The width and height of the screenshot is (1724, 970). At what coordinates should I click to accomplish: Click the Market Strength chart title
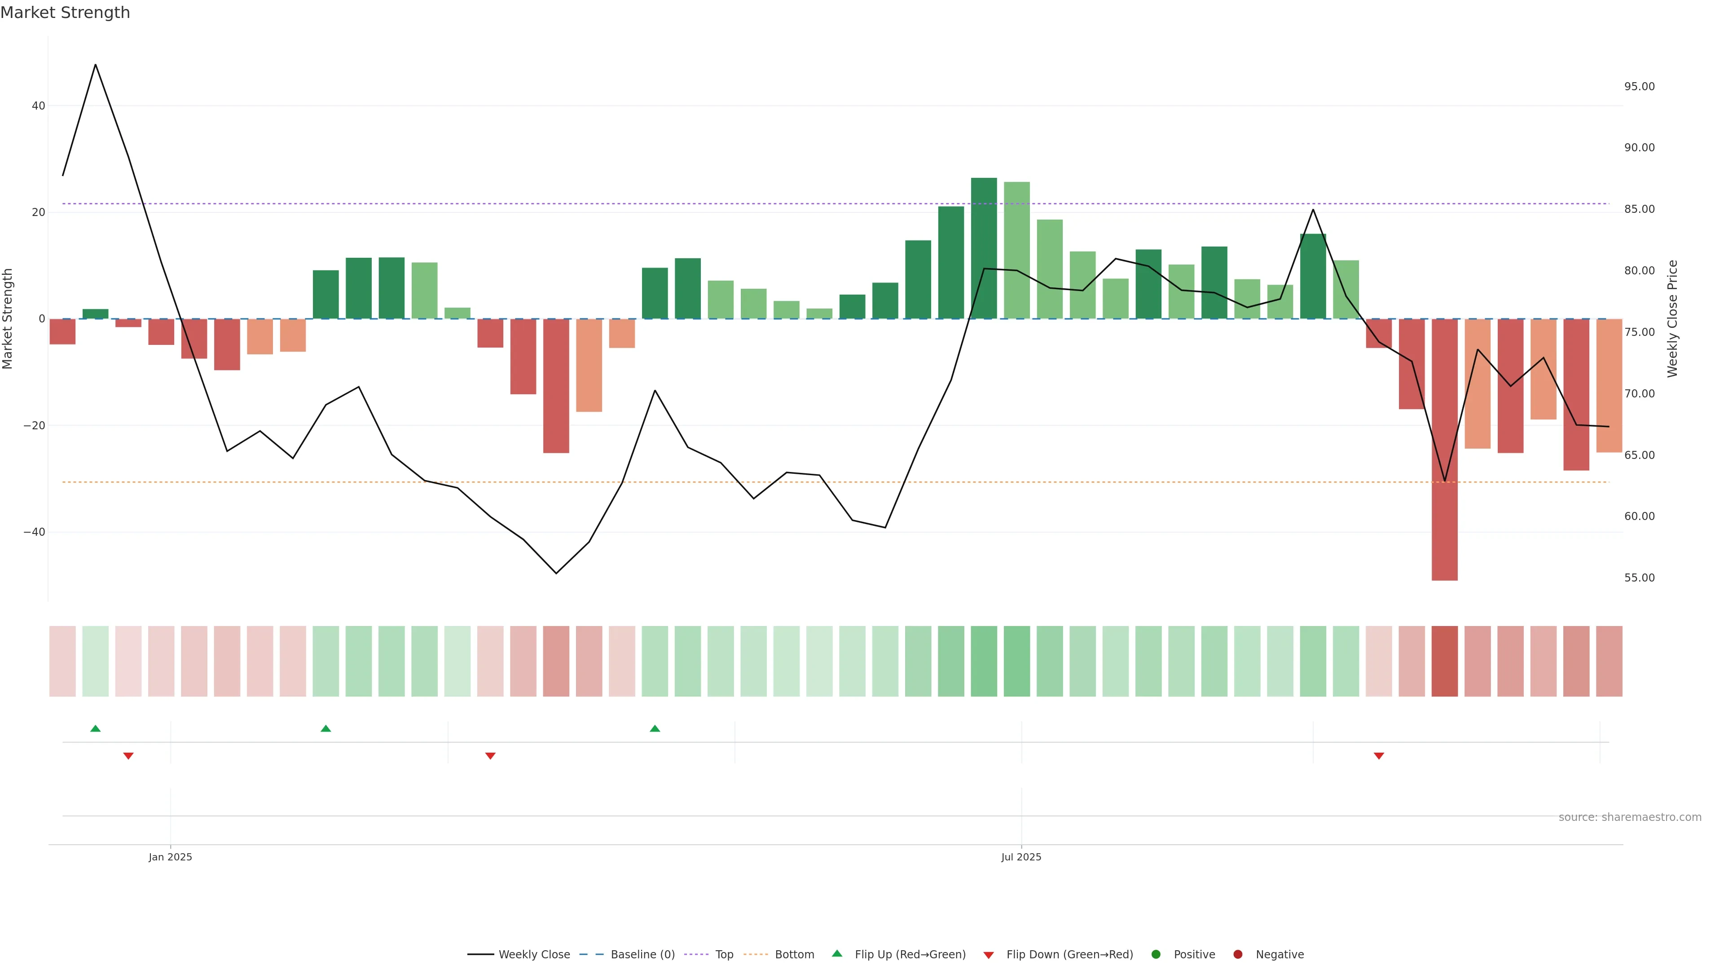click(65, 13)
